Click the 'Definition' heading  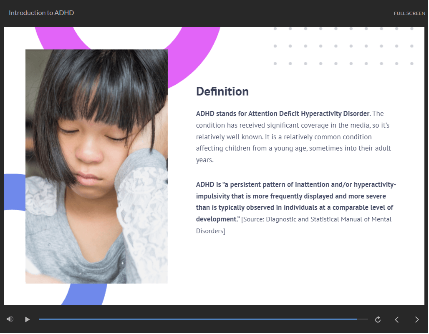[222, 91]
